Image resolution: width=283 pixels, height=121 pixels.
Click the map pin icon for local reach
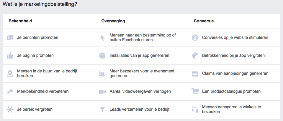10,73
